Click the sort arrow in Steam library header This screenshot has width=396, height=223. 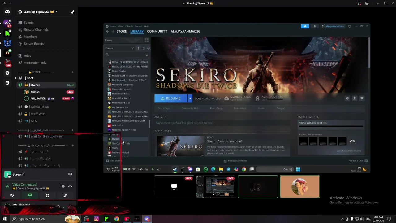tap(138, 48)
